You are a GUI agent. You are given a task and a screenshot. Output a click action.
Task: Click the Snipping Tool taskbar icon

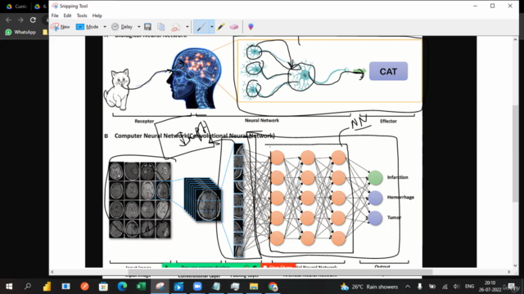pyautogui.click(x=160, y=287)
